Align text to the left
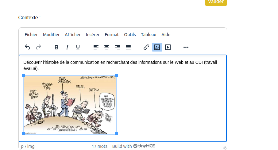This screenshot has height=150, width=278. (96, 47)
